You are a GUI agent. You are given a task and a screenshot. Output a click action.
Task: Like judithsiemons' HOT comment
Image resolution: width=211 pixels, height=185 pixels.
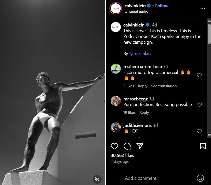coord(199,131)
